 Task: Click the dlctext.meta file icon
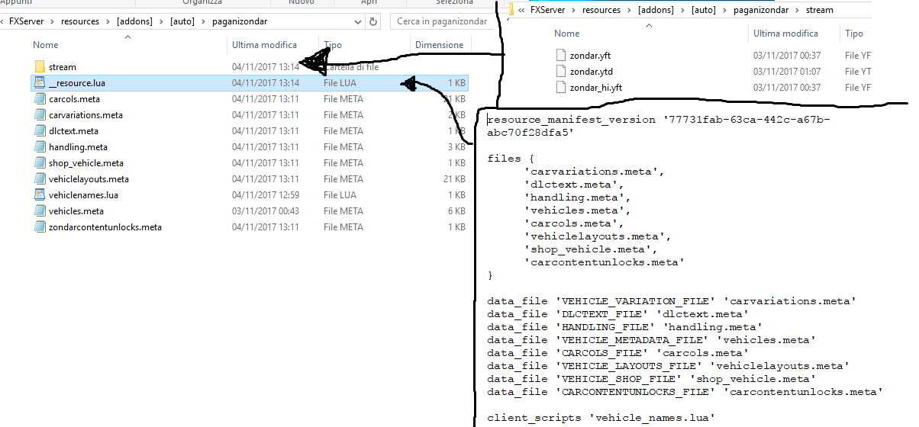pos(40,131)
